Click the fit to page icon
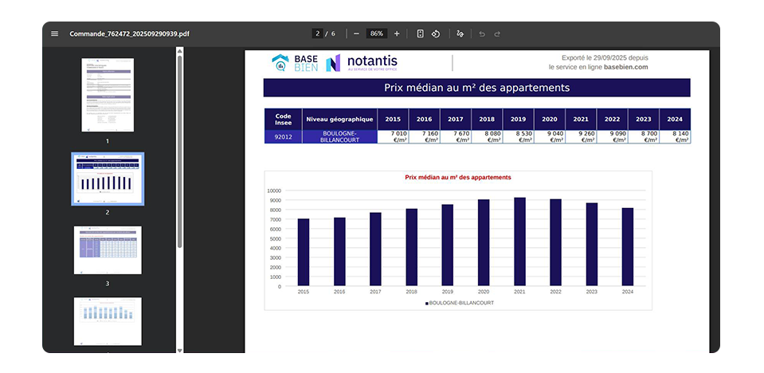 (x=420, y=34)
